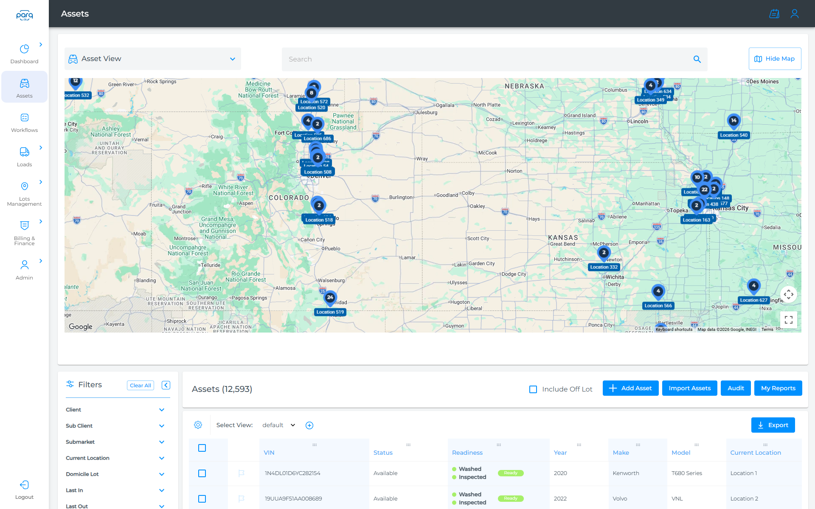The image size is (815, 509).
Task: Sort by the VIN column header
Action: click(269, 453)
